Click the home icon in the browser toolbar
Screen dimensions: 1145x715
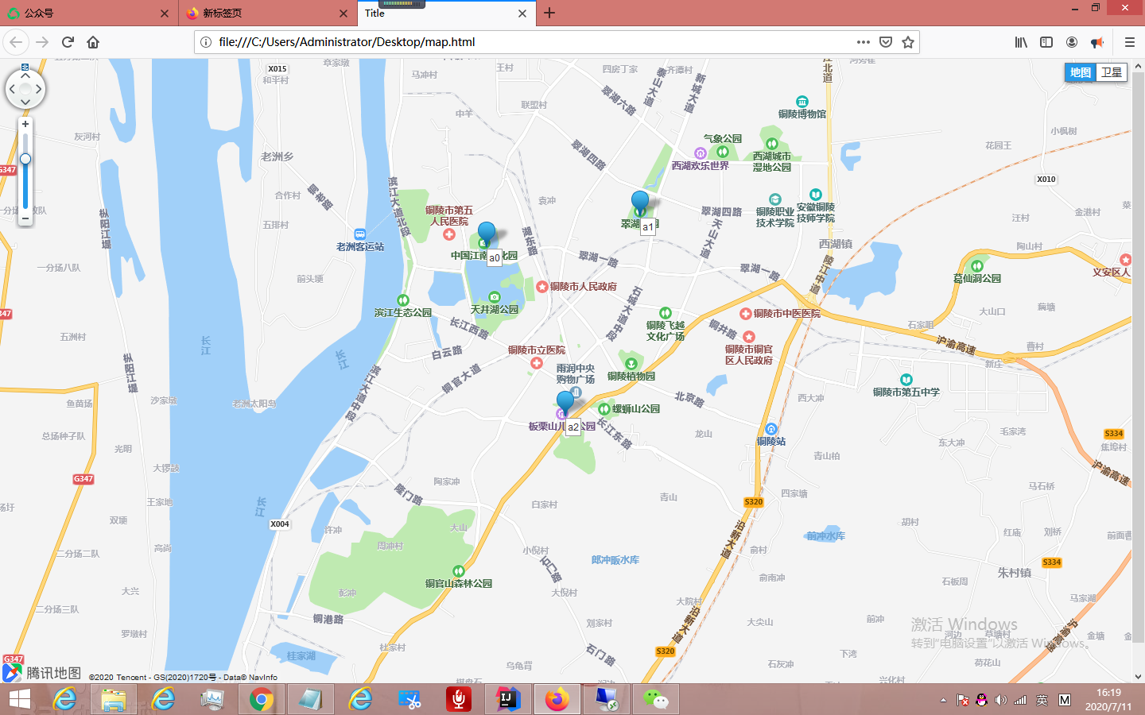93,42
